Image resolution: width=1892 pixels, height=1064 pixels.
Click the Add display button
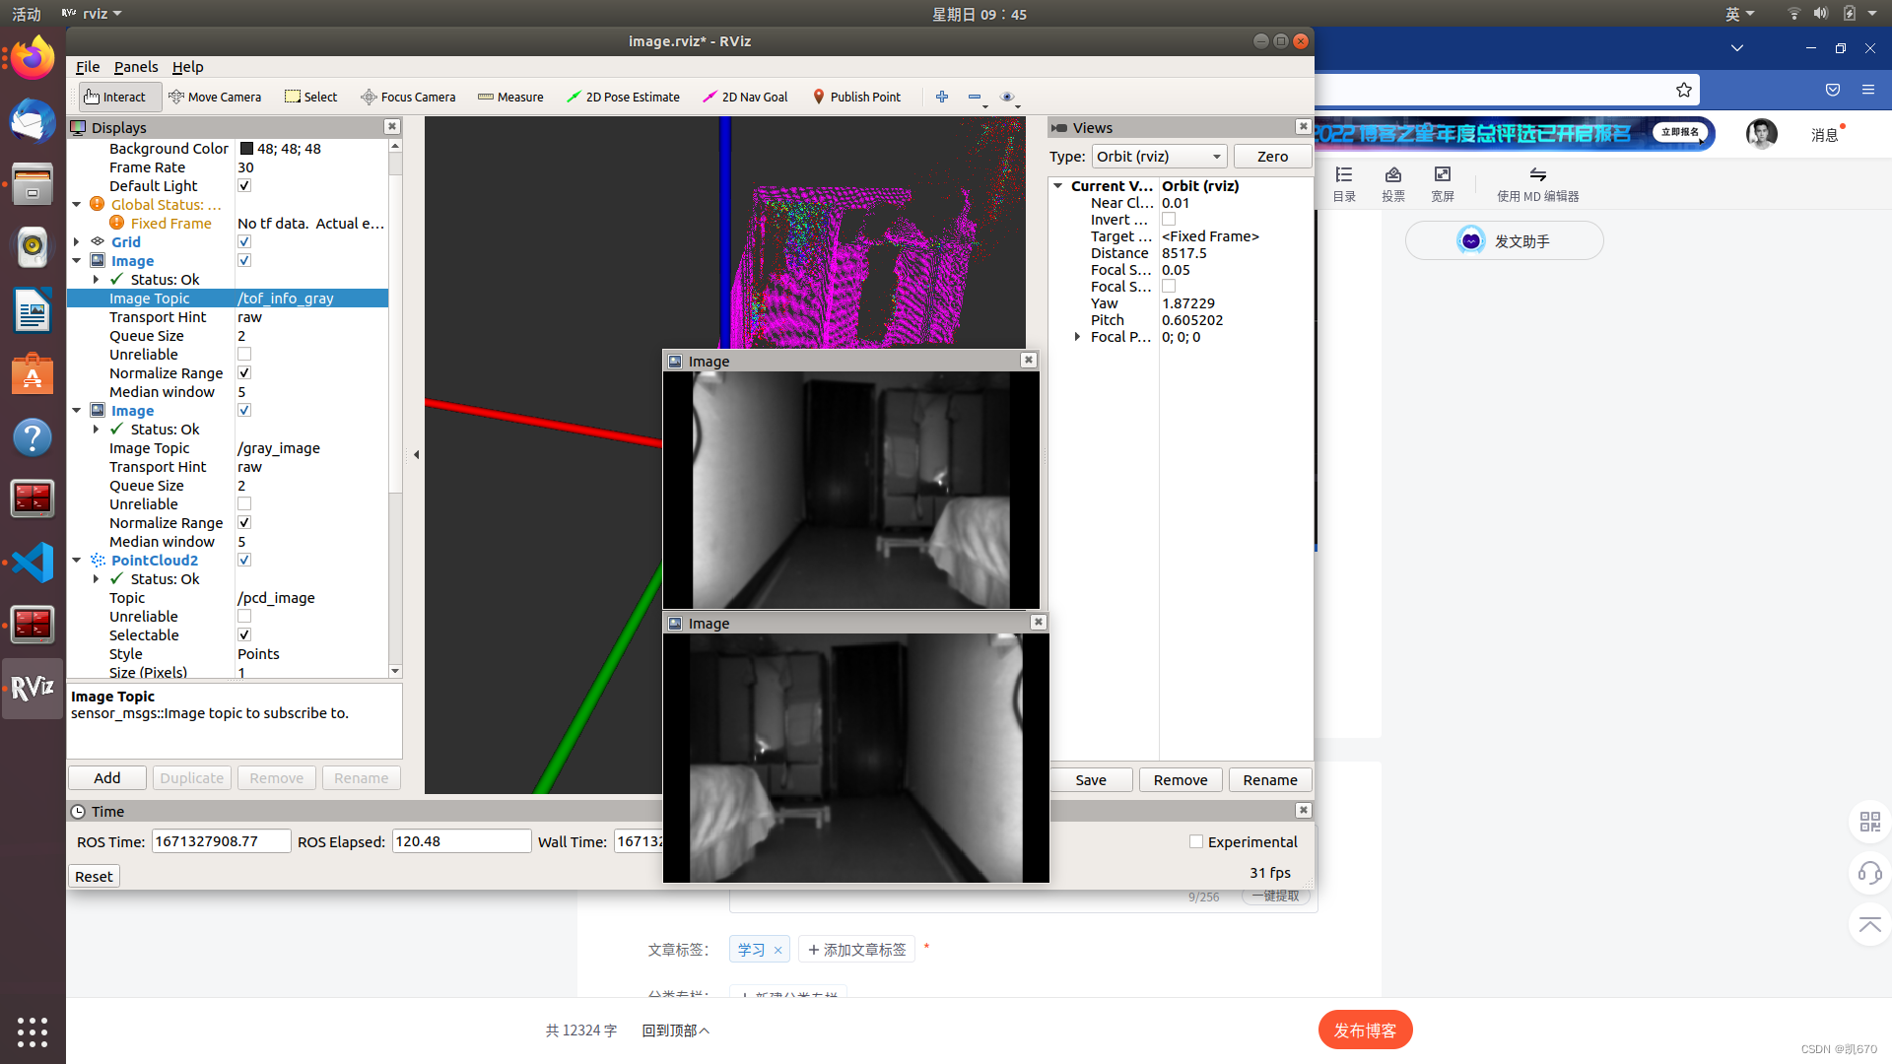(107, 778)
